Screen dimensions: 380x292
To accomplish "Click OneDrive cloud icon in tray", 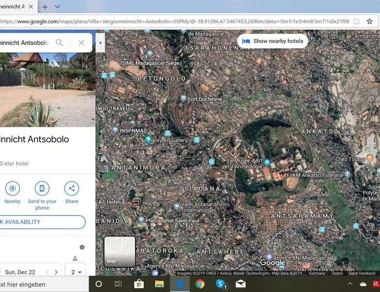I will coord(363,284).
